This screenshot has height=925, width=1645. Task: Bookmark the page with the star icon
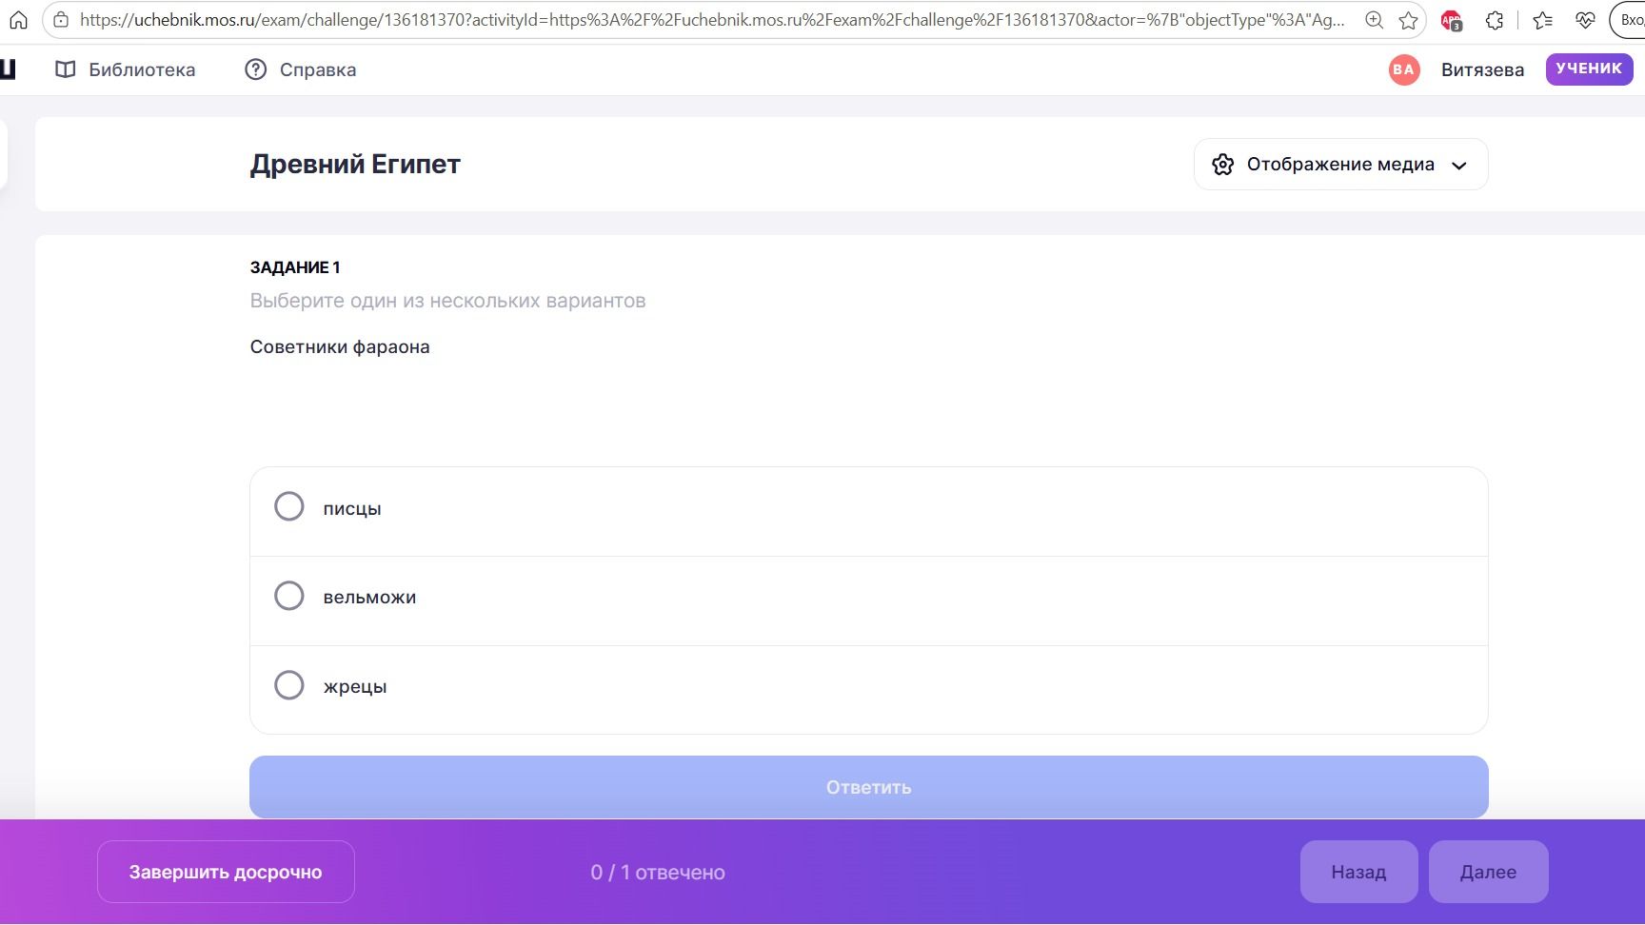coord(1408,19)
